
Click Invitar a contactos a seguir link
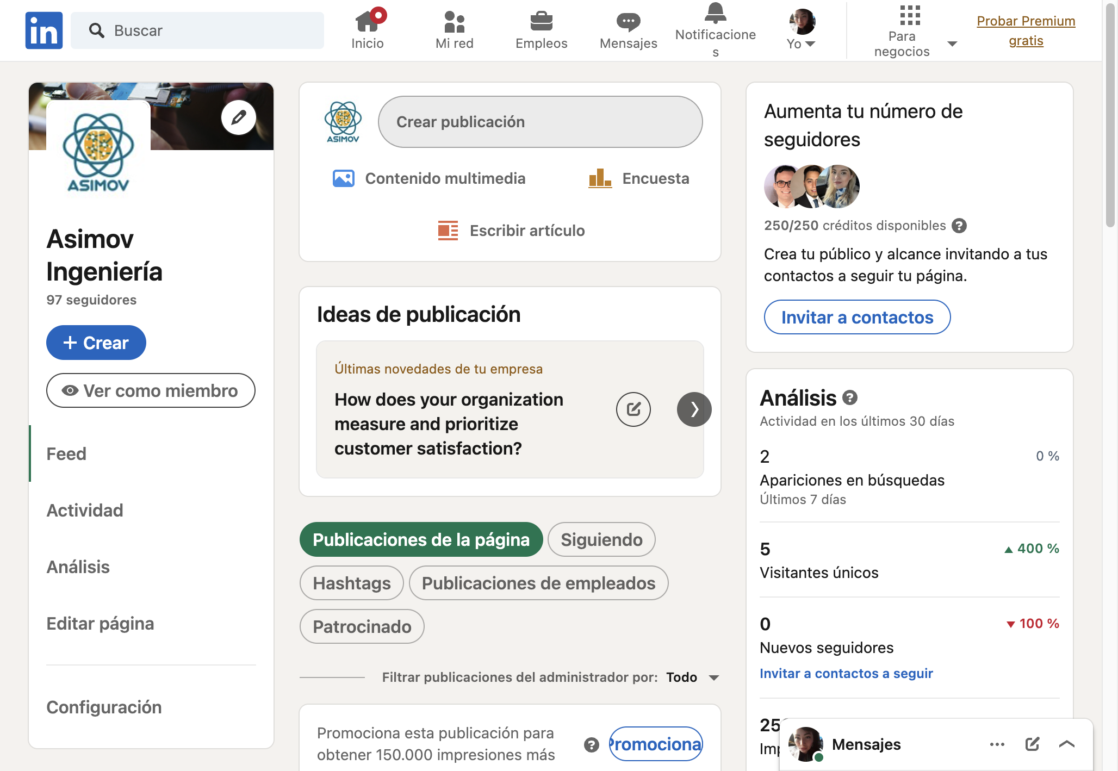pos(846,673)
